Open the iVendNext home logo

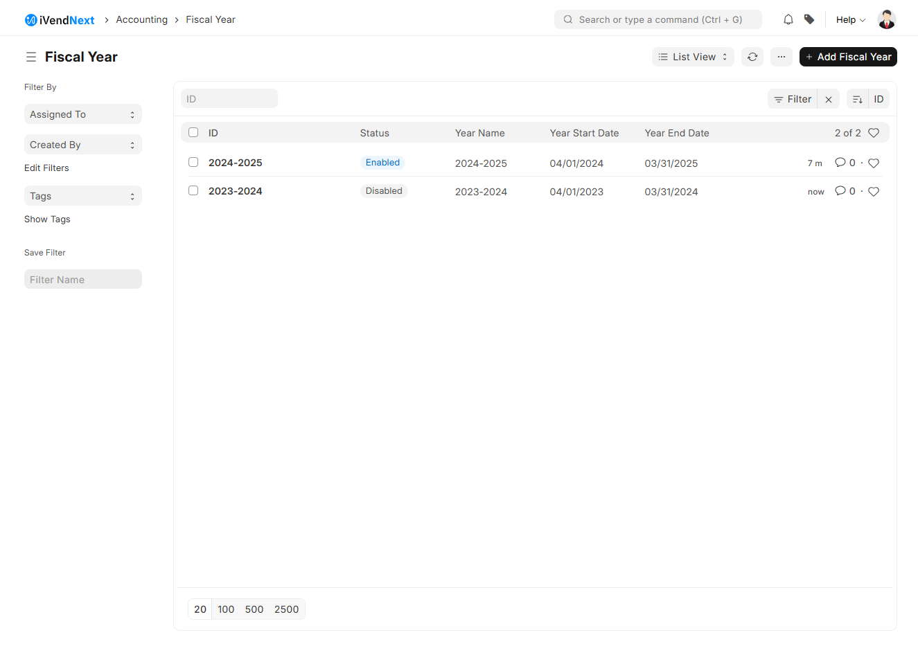point(60,20)
